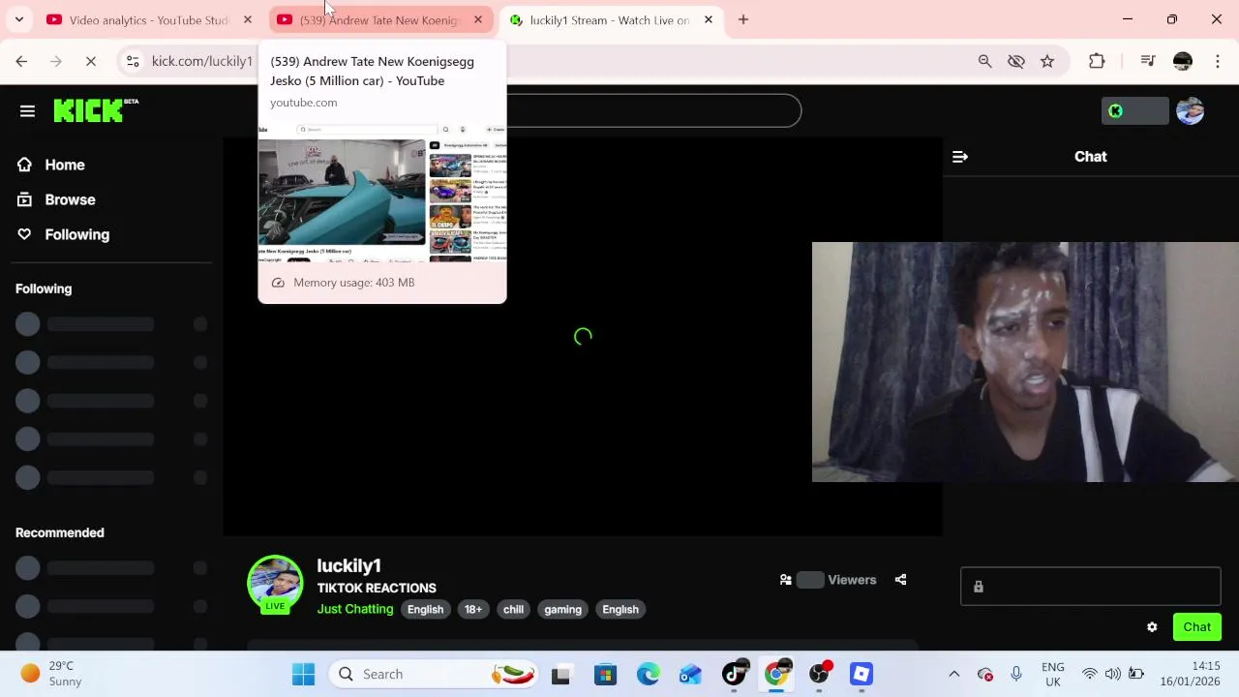Click the crossed-out eye icon in address bar
This screenshot has height=697, width=1239.
1015,61
